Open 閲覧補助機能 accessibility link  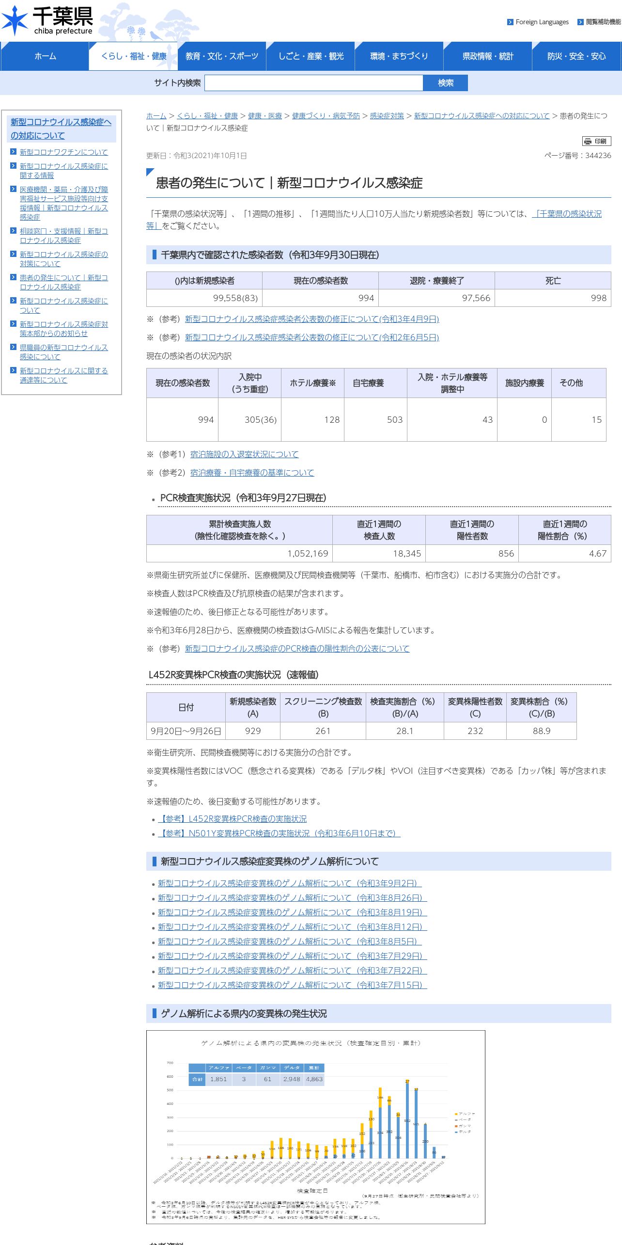pyautogui.click(x=599, y=22)
